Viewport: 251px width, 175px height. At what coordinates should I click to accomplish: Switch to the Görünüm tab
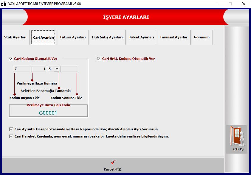tap(202, 37)
